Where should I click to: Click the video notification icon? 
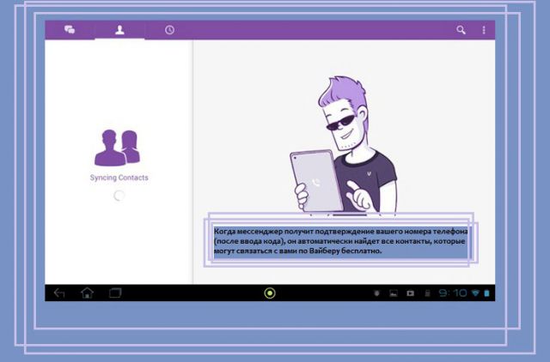(x=410, y=293)
